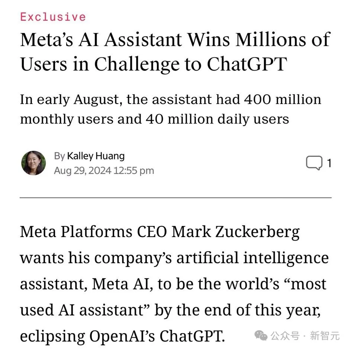Click the red Exclusive label

(53, 17)
